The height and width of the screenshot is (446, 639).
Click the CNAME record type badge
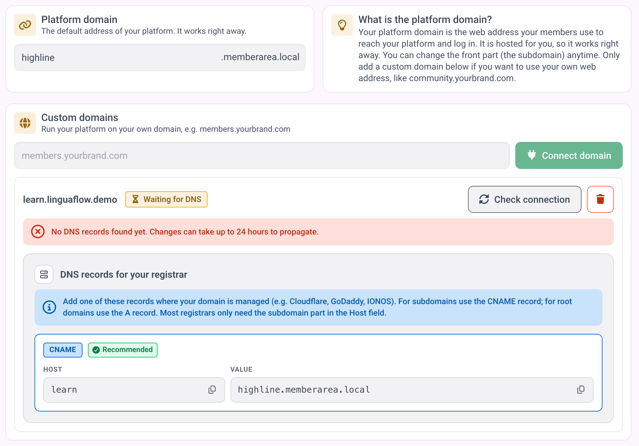coord(63,350)
